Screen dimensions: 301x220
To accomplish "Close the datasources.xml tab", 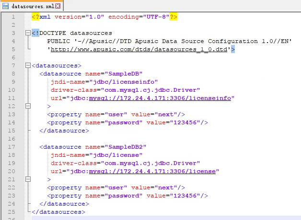I will tap(58, 6).
